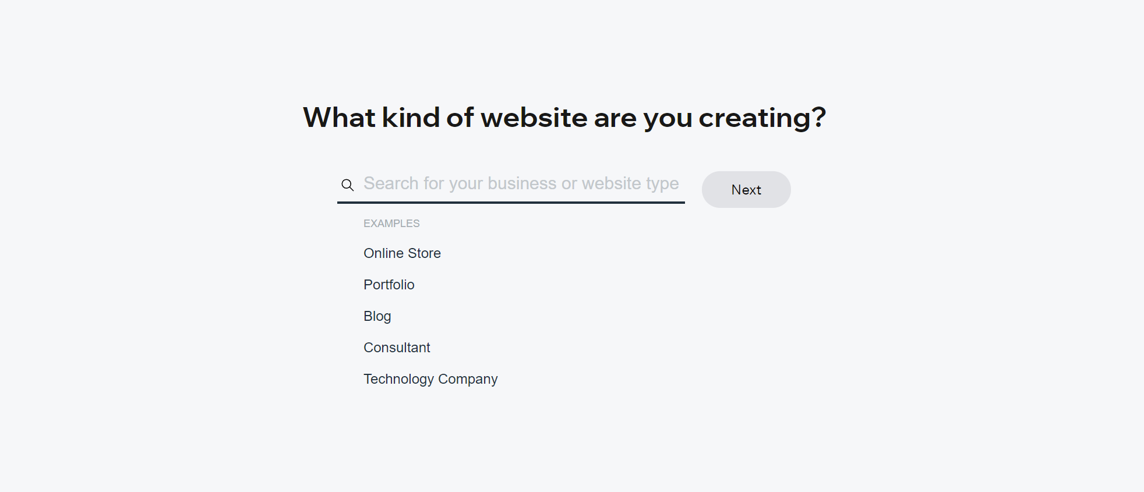Click the 'What kind of website' heading
This screenshot has height=492, width=1144.
(564, 118)
